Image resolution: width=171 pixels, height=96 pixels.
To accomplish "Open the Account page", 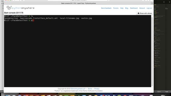I will [142, 8].
